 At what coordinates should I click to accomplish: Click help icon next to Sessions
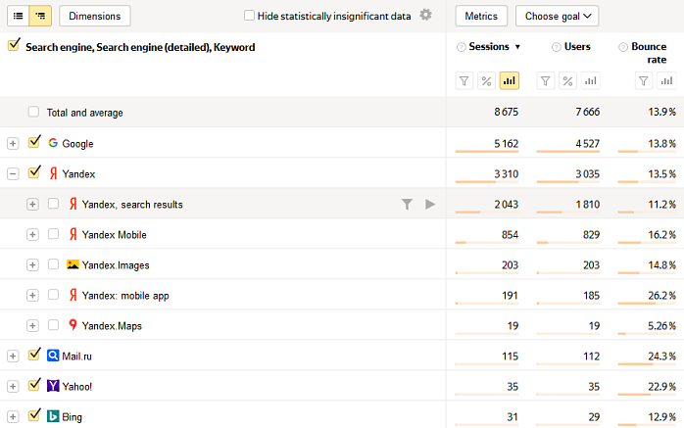462,47
